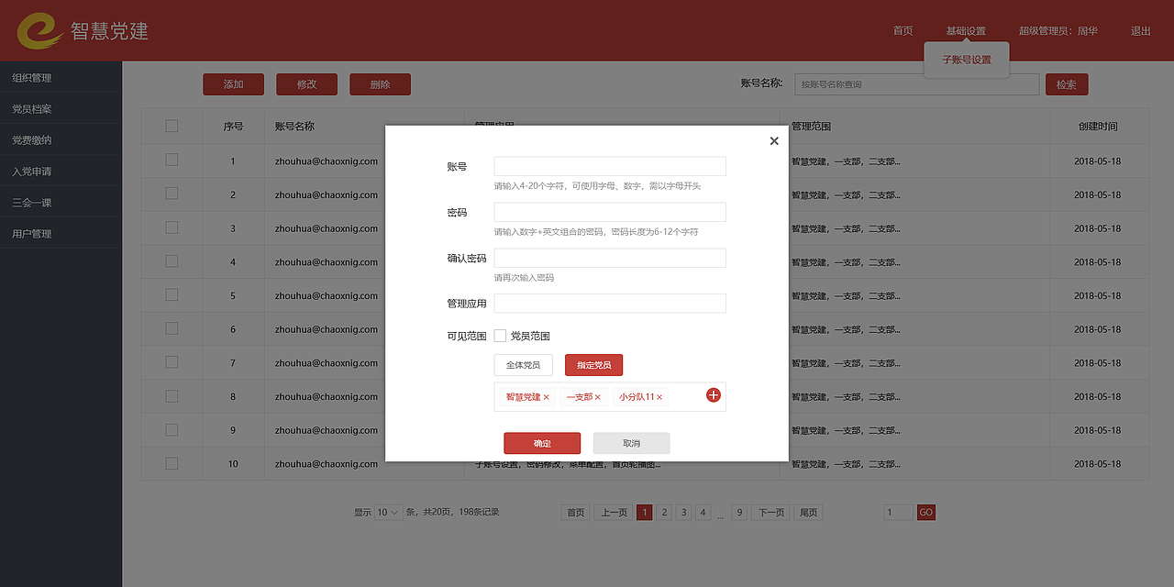Remove the 一支部 tag via its × icon

tap(599, 397)
